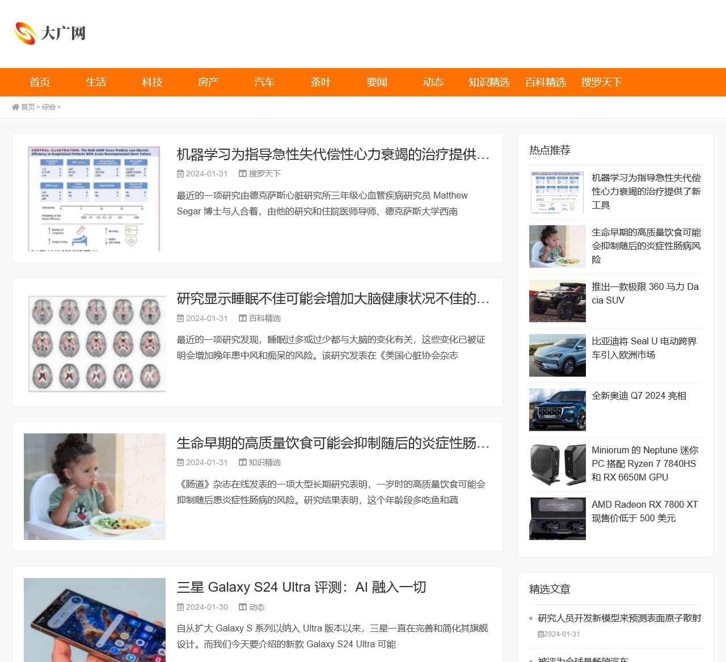Open 百科精选 in navigation bar
Screen dimensions: 726x662
tap(545, 82)
